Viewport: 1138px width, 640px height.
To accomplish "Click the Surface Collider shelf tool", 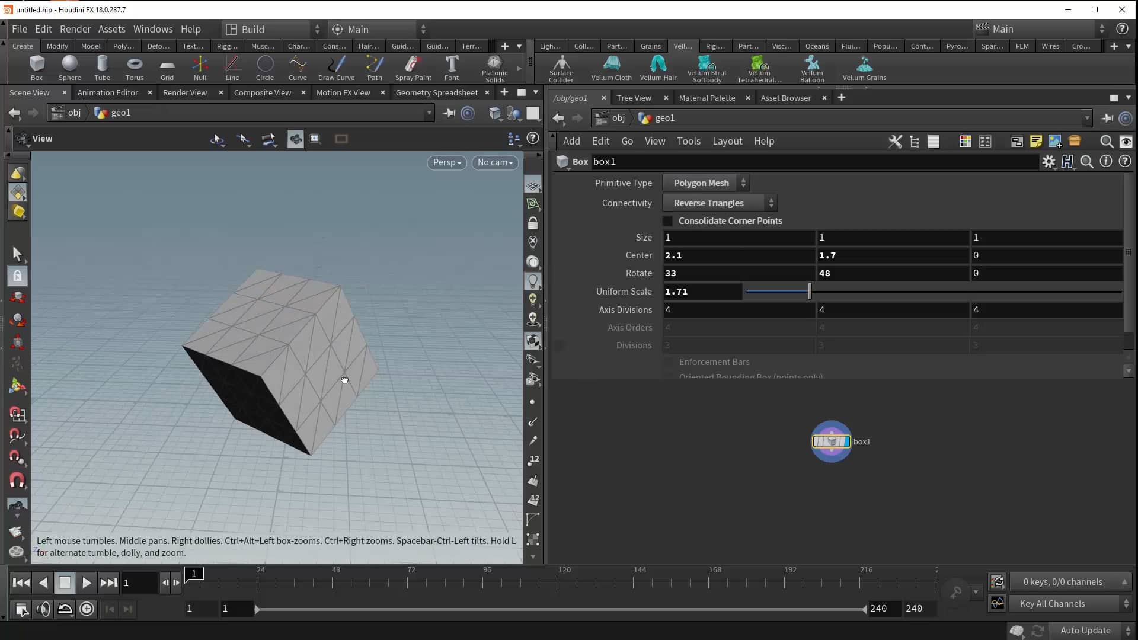I will click(561, 69).
